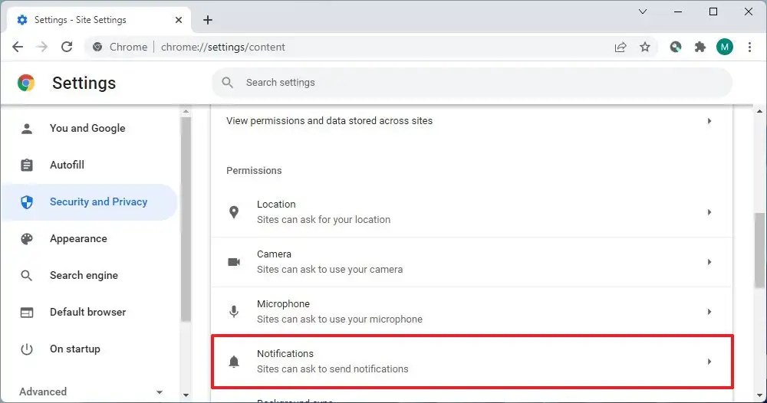This screenshot has width=767, height=403.
Task: Click 'Sites can ask to use your microphone' text
Action: pyautogui.click(x=340, y=319)
